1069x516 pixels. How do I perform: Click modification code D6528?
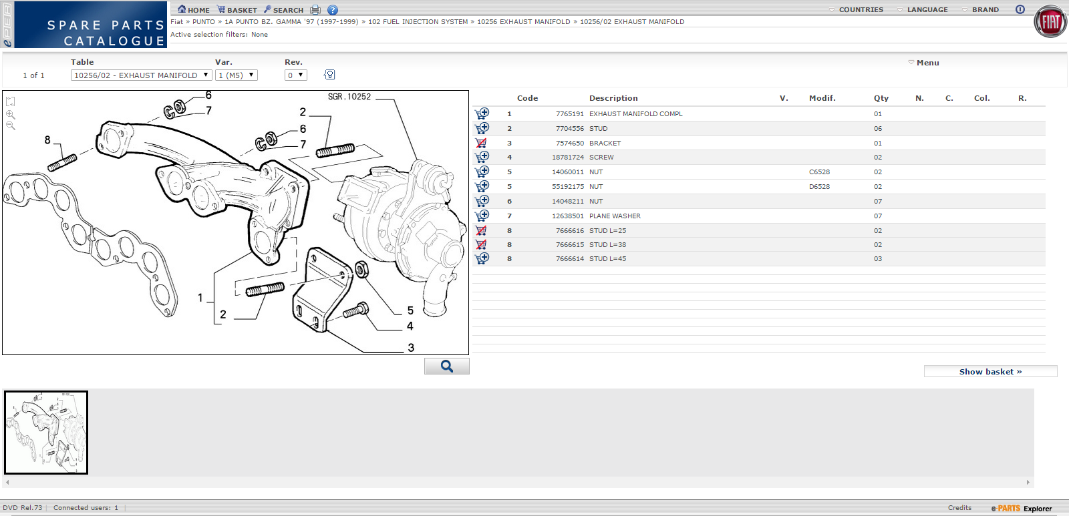click(819, 187)
